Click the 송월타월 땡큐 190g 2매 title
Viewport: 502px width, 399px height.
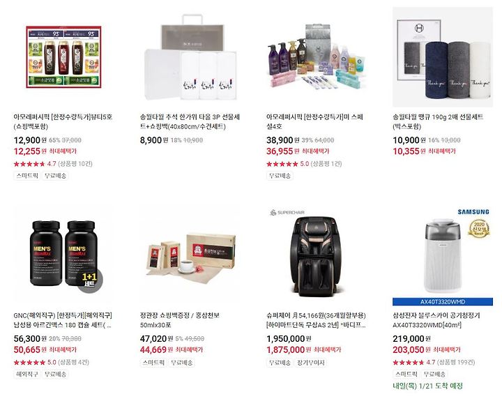click(x=438, y=121)
